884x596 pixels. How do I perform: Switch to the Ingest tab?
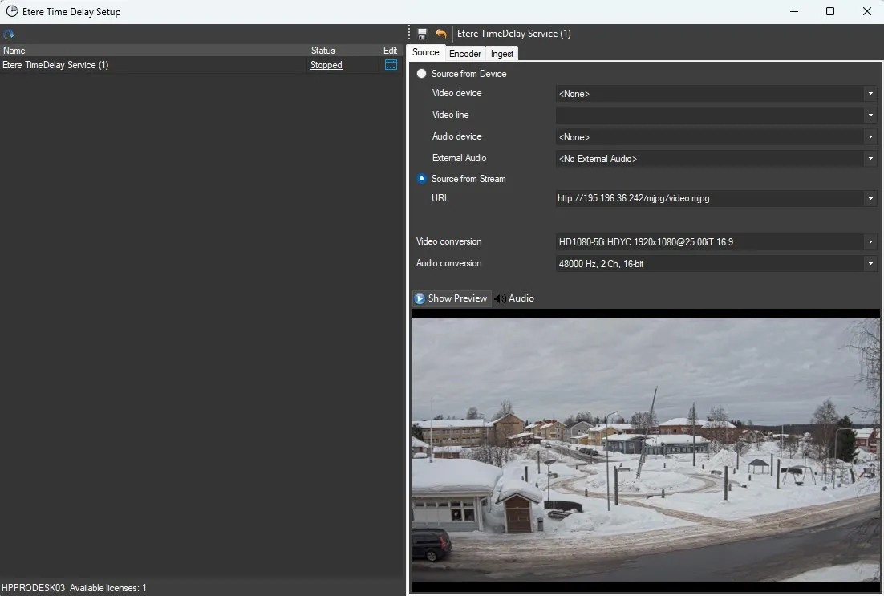pyautogui.click(x=502, y=54)
